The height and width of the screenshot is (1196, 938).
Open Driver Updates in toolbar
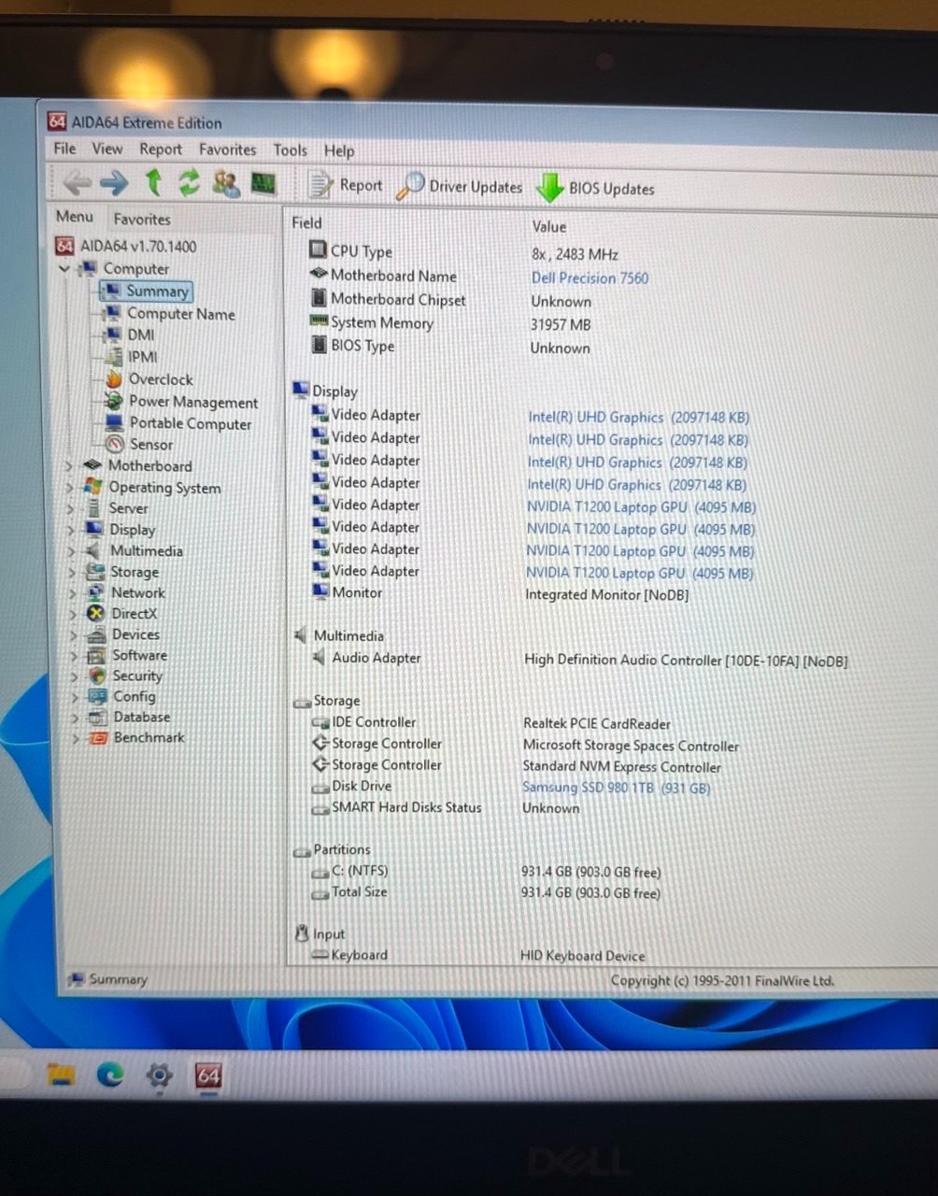tap(460, 186)
